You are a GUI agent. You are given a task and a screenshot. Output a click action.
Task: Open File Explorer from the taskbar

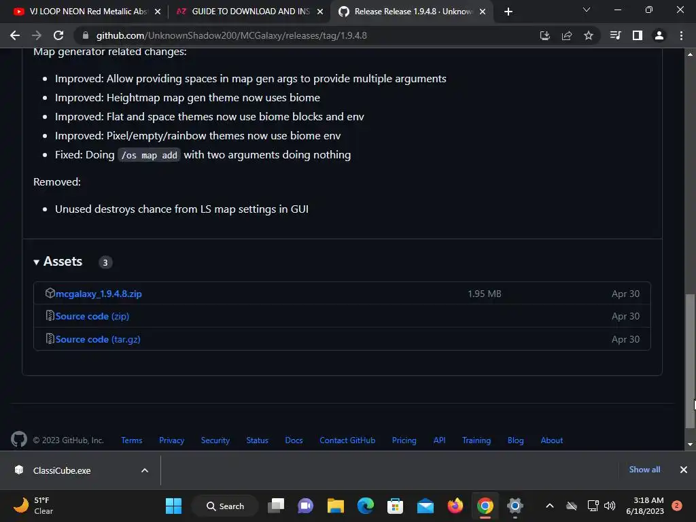coord(336,506)
